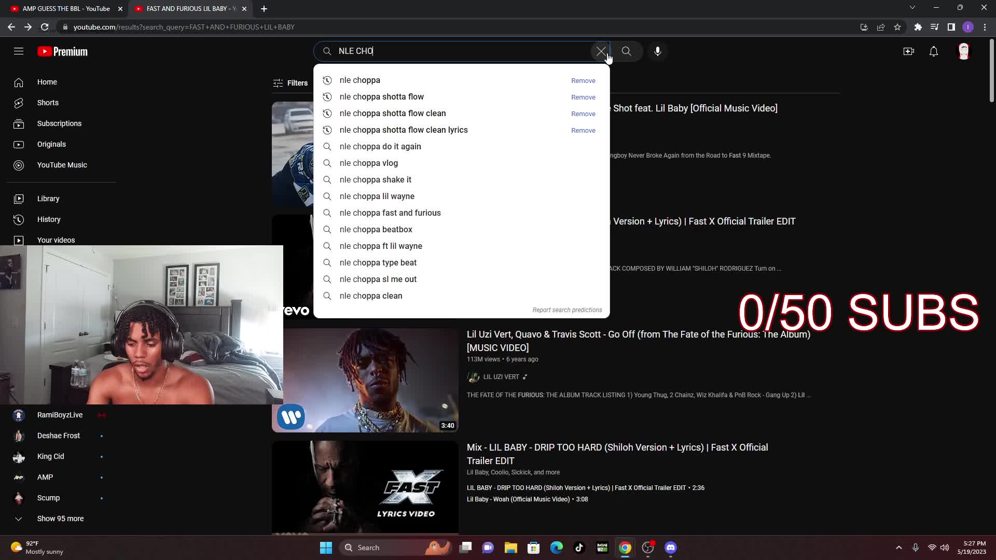996x560 pixels.
Task: Bookmark this page with the star icon
Action: [897, 27]
